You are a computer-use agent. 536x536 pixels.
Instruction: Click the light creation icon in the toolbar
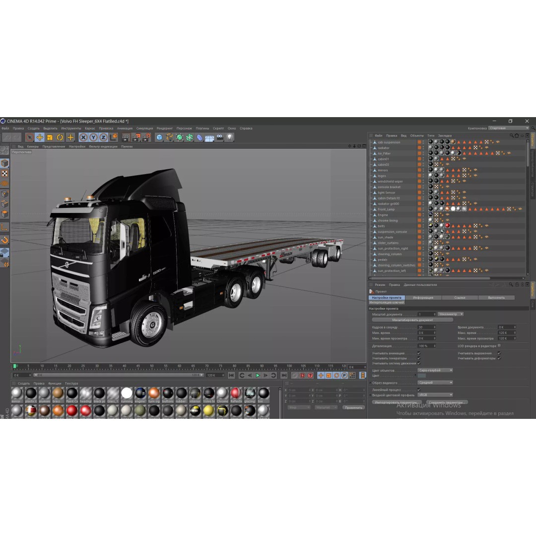pos(229,137)
